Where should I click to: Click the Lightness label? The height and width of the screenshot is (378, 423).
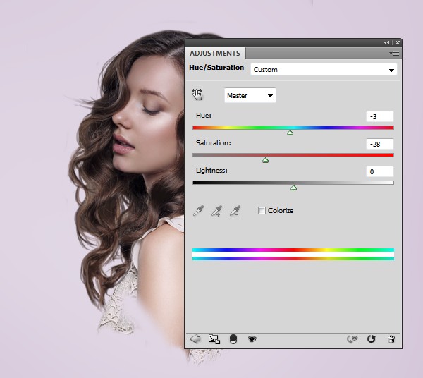click(x=211, y=171)
